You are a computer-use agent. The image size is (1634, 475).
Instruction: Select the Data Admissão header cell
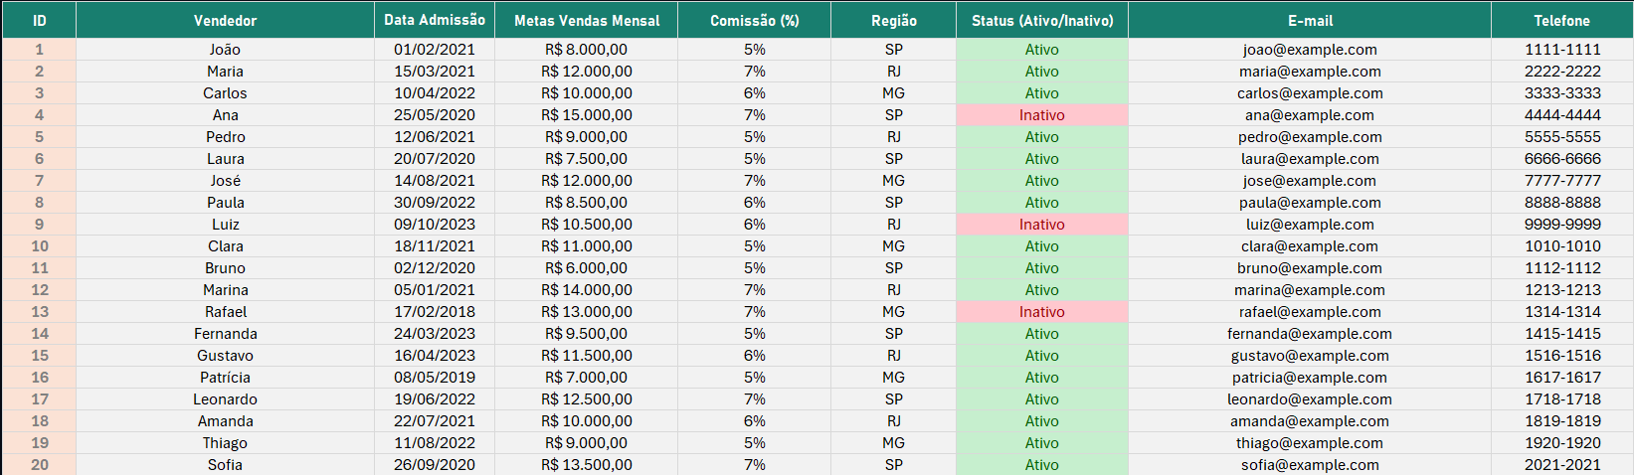tap(435, 20)
